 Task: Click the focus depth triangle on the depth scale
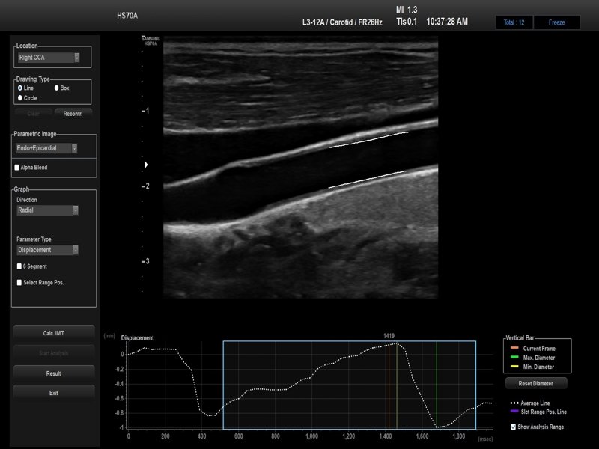pos(146,164)
